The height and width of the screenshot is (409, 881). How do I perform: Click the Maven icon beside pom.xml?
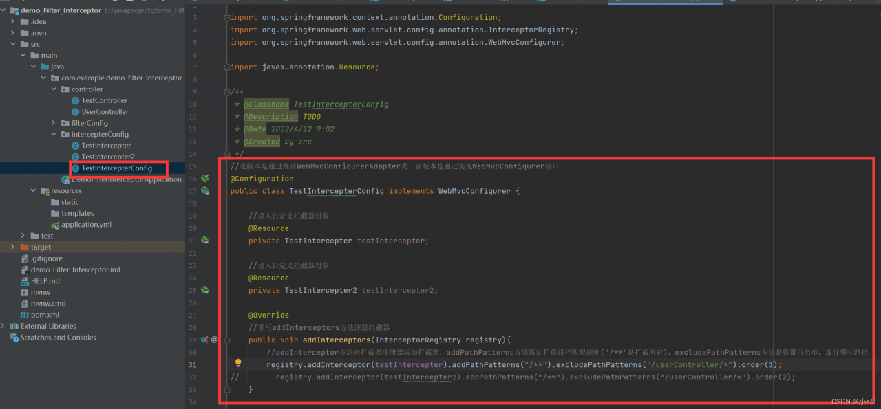pos(25,315)
